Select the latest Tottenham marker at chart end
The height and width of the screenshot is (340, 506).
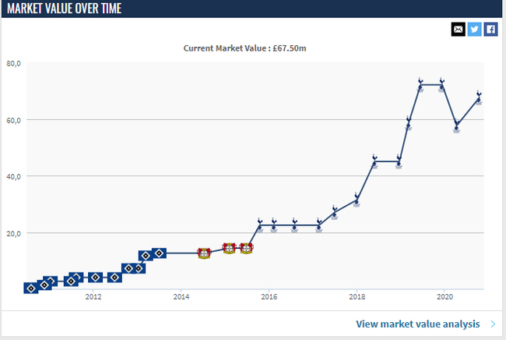(479, 98)
